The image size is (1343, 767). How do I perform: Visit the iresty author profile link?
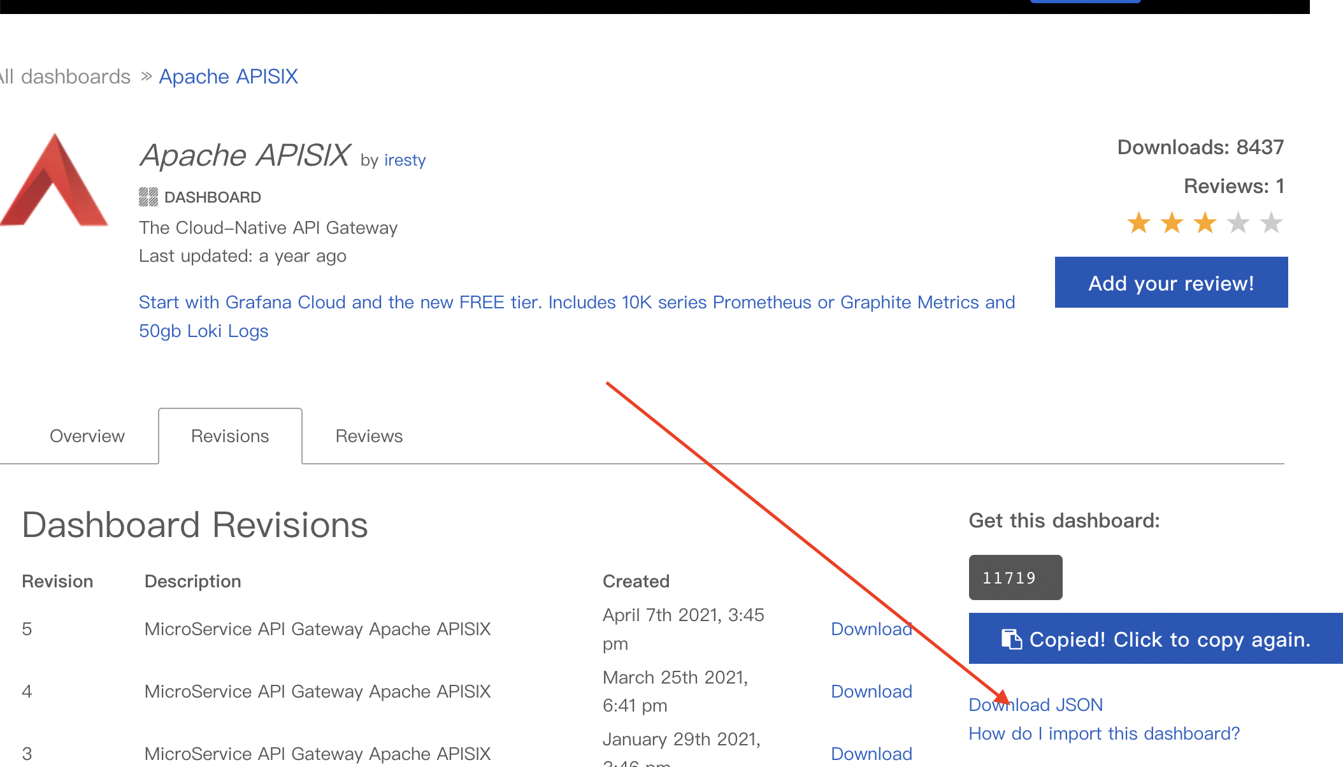pos(405,160)
